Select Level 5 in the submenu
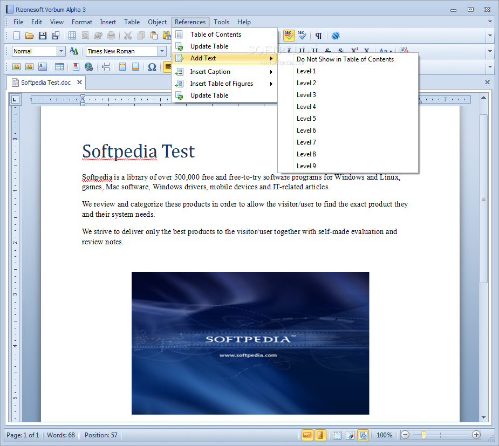This screenshot has height=446, width=499. pos(348,118)
